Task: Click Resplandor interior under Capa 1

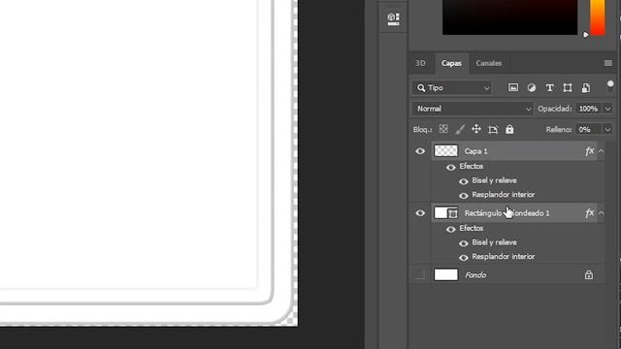Action: coord(504,195)
